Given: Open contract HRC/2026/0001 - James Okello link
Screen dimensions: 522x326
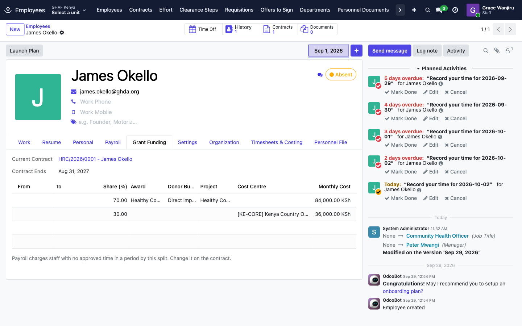Looking at the screenshot, I should point(95,159).
